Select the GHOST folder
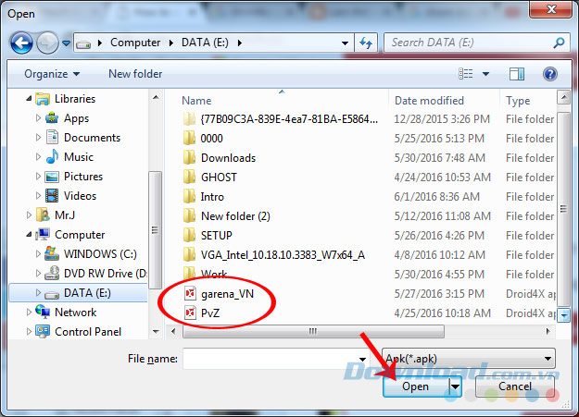 (219, 178)
